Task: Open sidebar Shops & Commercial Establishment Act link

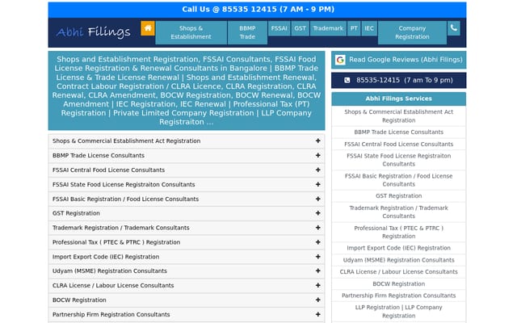Action: pos(398,116)
